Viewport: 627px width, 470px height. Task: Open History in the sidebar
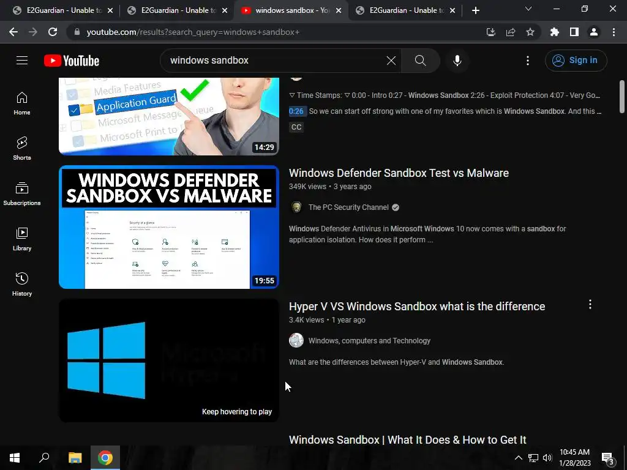pyautogui.click(x=22, y=284)
